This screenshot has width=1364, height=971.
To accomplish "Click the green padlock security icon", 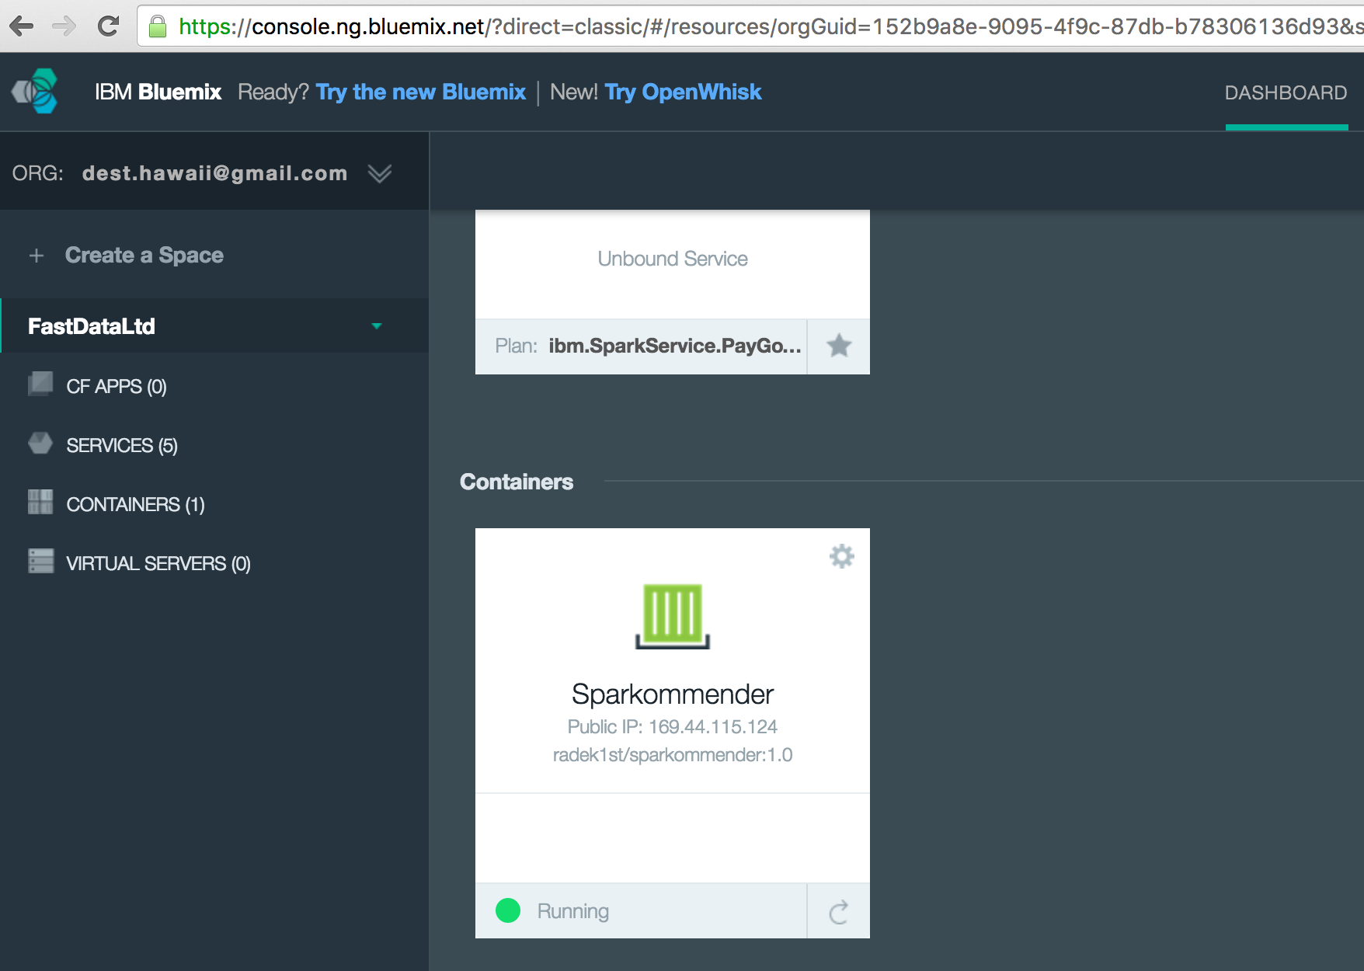I will coord(158,27).
